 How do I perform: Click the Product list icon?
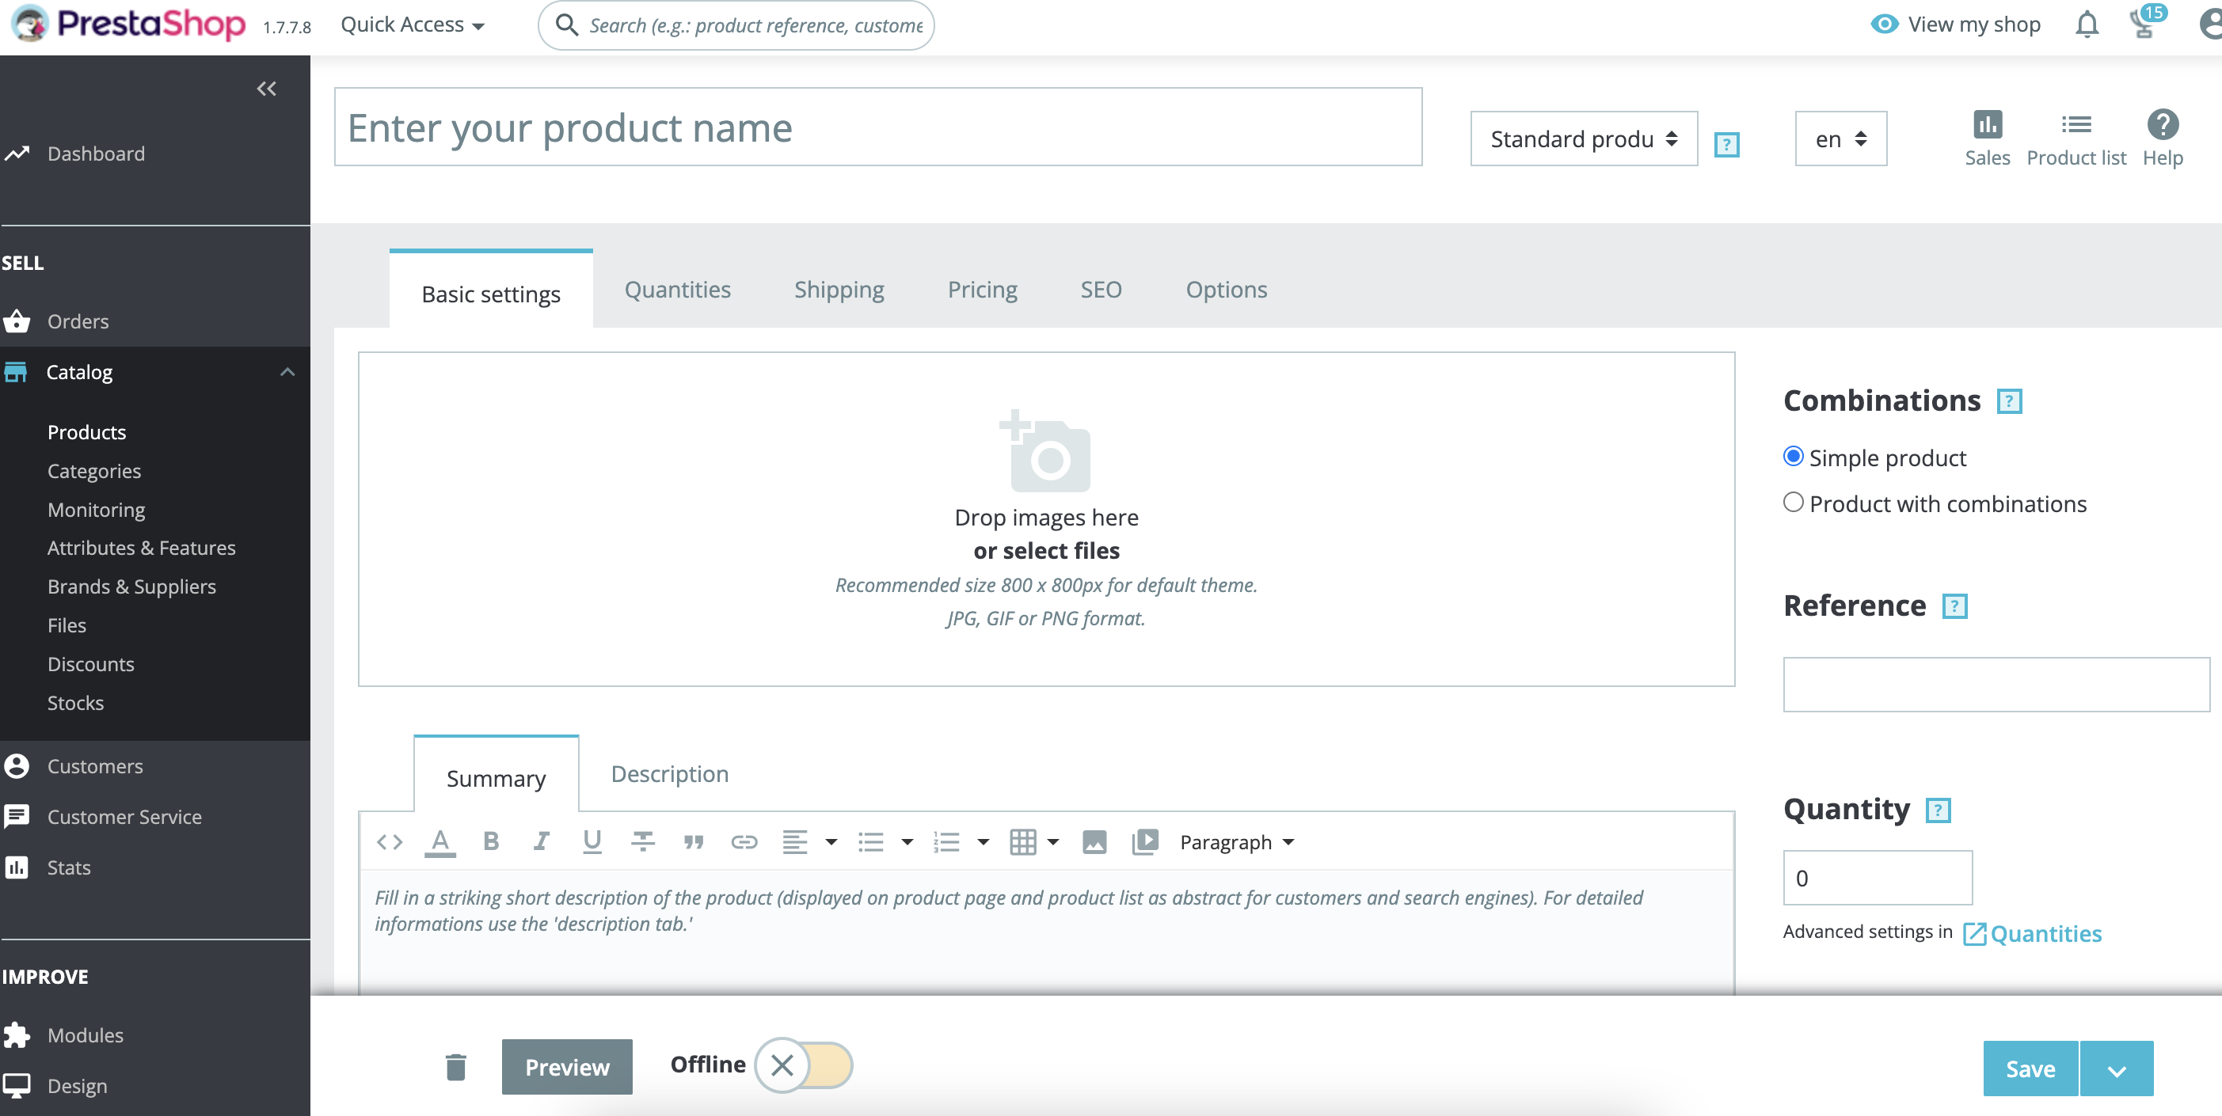point(2077,138)
